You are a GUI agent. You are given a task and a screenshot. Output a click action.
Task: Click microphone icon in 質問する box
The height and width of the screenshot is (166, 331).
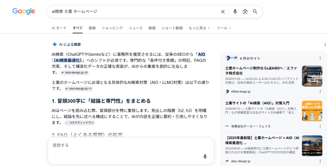pyautogui.click(x=205, y=157)
